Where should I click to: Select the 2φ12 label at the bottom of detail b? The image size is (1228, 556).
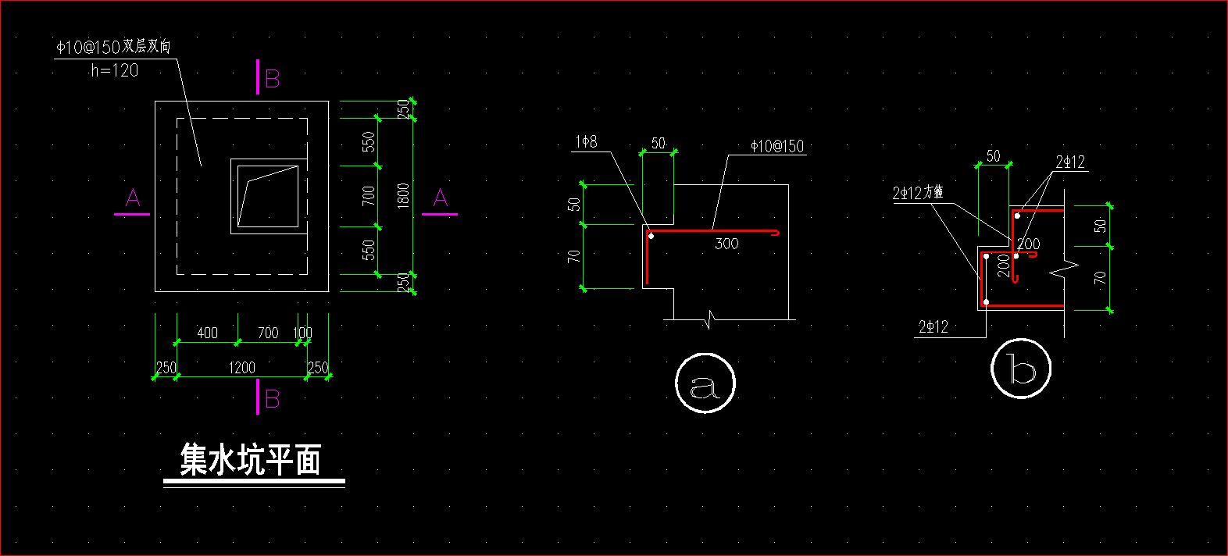[933, 327]
